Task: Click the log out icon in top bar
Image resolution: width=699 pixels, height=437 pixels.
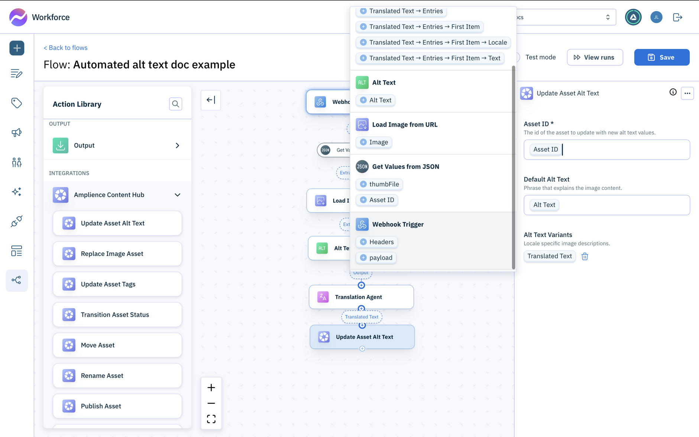Action: pos(677,17)
